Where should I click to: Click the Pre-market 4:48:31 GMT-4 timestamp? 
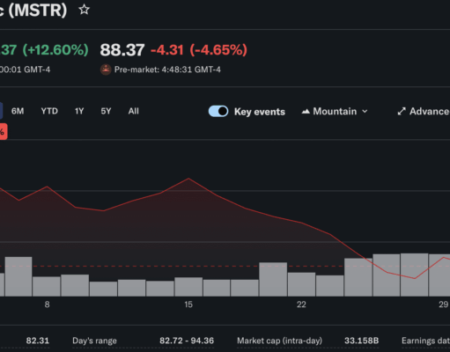(x=167, y=70)
